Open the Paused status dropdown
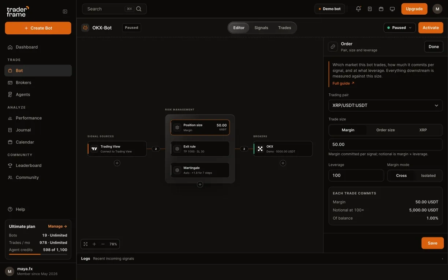 (x=399, y=28)
